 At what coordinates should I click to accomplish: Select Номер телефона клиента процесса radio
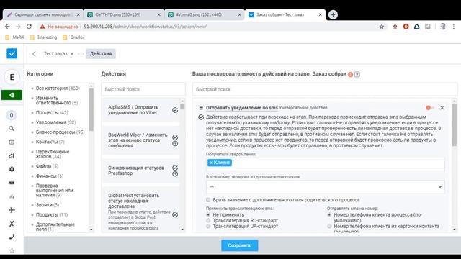tap(329, 214)
